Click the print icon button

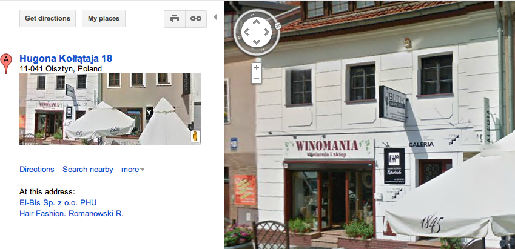(x=175, y=19)
